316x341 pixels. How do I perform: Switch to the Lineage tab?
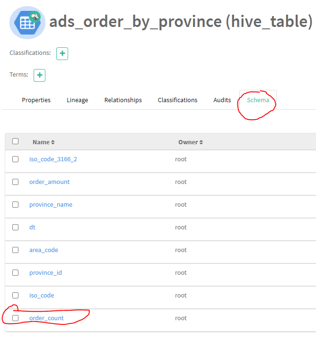(78, 100)
